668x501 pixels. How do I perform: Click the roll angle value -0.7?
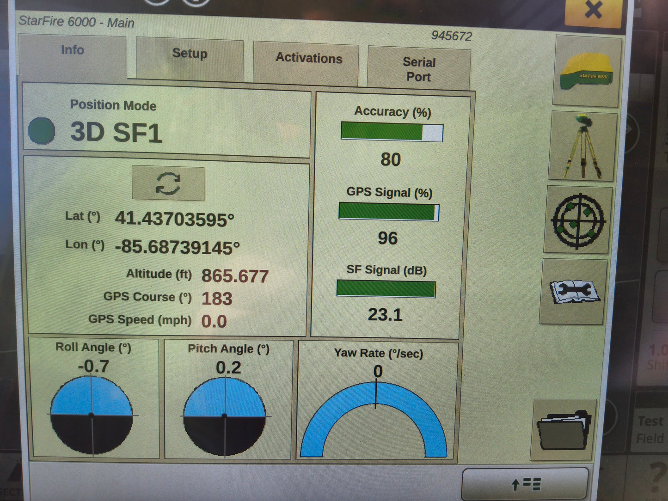coord(93,366)
